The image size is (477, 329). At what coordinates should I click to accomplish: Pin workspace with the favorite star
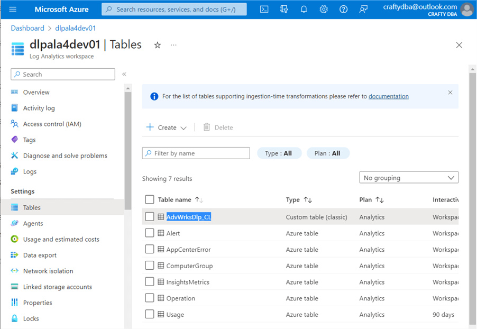coord(157,45)
